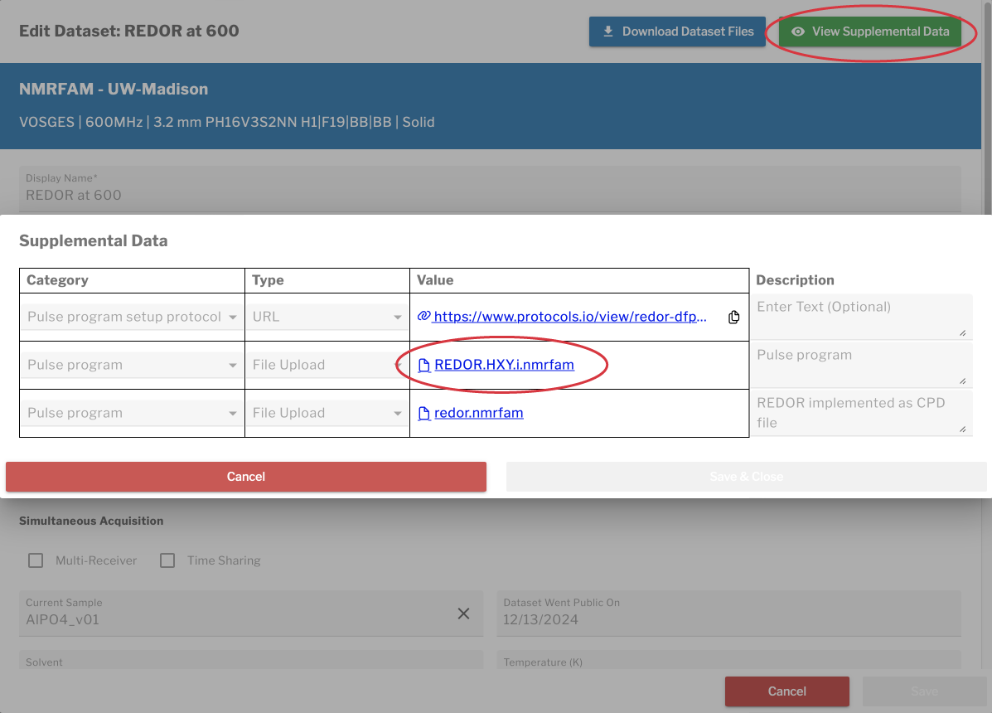This screenshot has height=713, width=992.
Task: Expand the URL type dropdown
Action: pos(327,317)
